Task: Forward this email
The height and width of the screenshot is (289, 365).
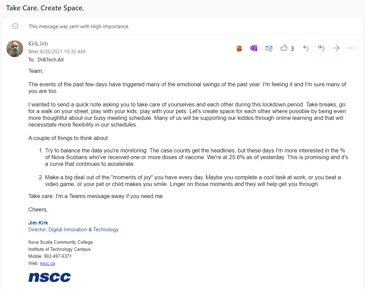Action: pos(336,48)
